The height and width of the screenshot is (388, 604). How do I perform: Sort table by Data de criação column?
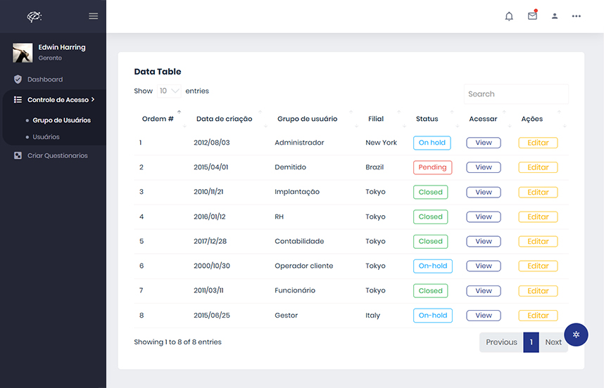[224, 119]
